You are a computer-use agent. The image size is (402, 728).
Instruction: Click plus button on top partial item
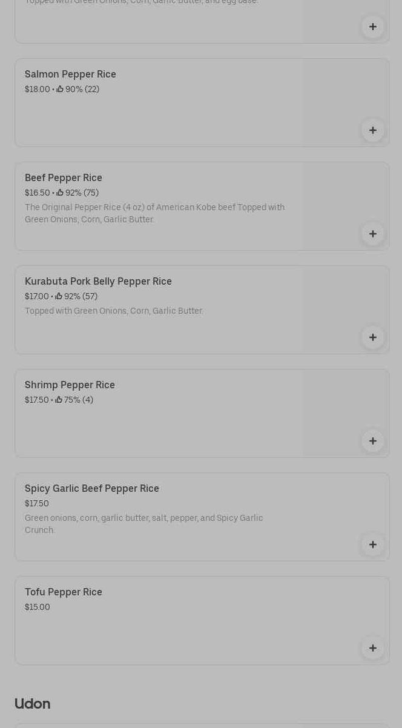coord(372,27)
